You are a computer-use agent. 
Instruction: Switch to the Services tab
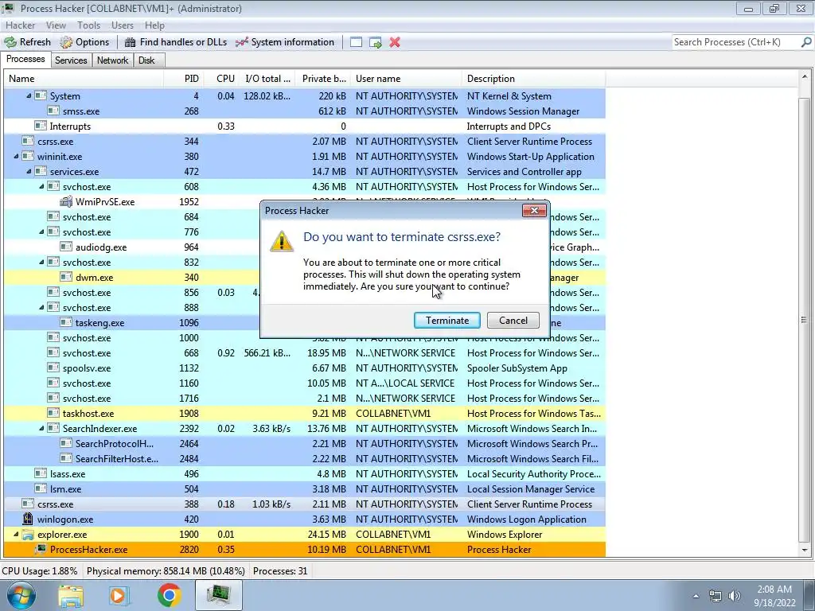(71, 60)
